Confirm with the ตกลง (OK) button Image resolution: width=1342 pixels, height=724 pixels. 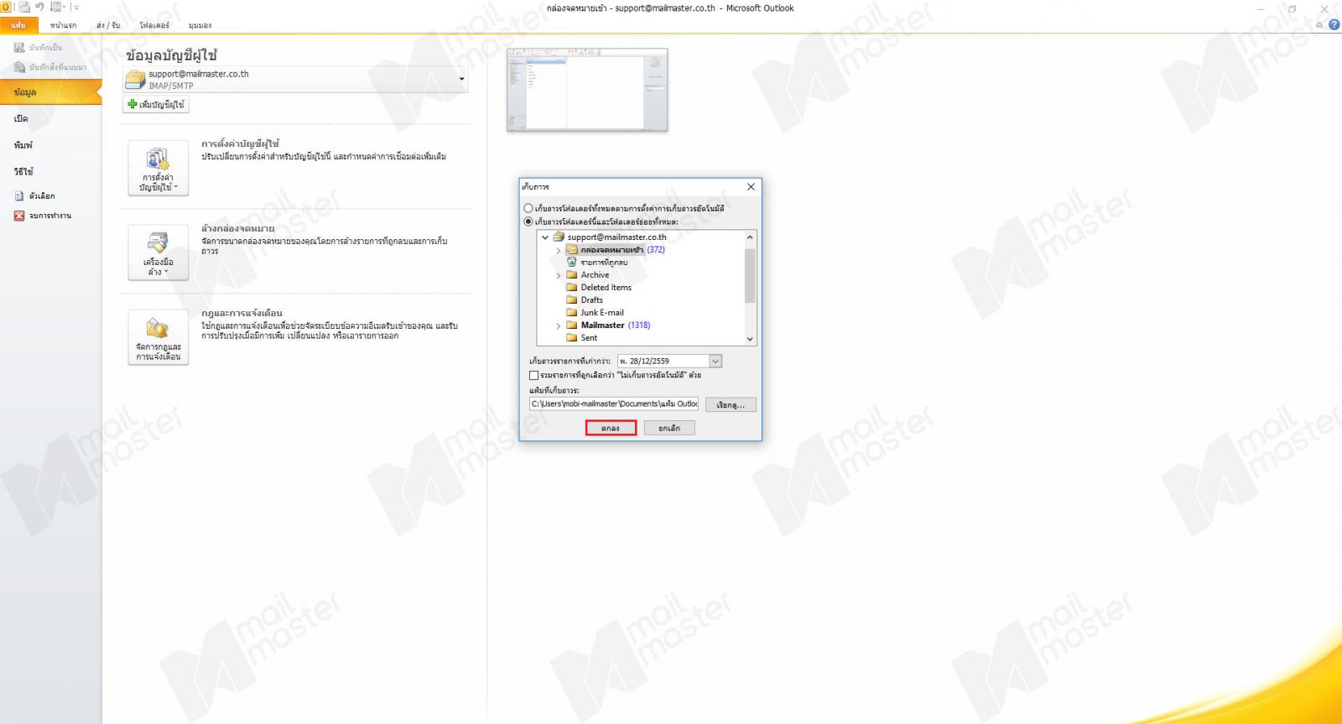point(611,429)
